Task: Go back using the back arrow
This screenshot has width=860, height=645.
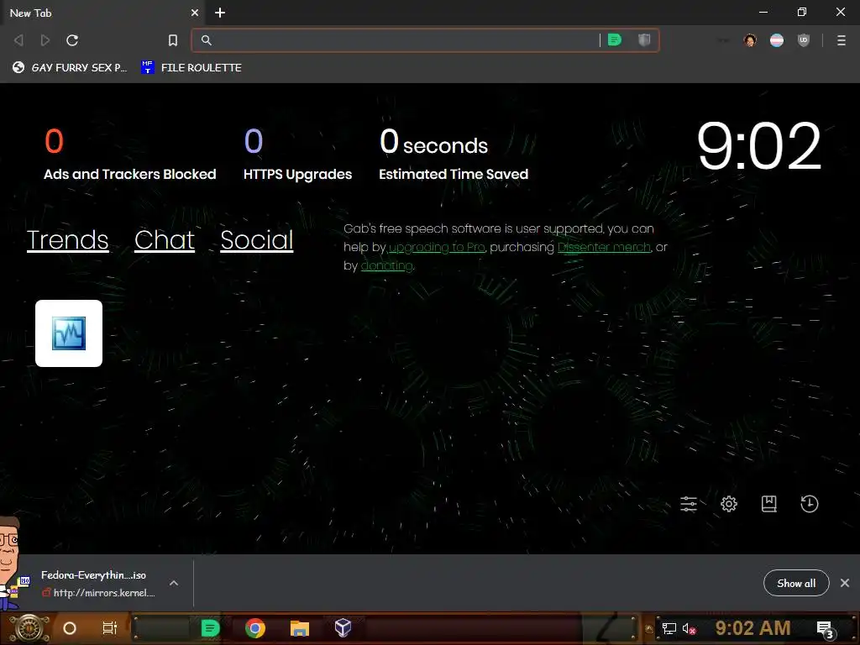Action: click(x=18, y=40)
